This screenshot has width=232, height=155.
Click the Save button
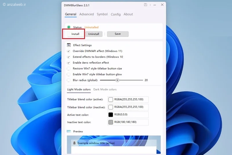(118, 34)
